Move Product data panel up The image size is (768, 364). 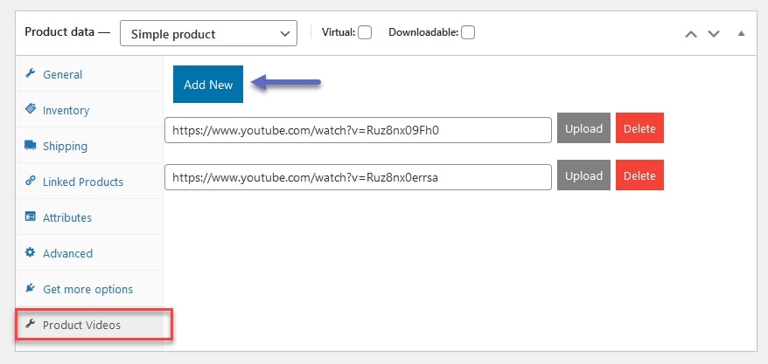[691, 34]
